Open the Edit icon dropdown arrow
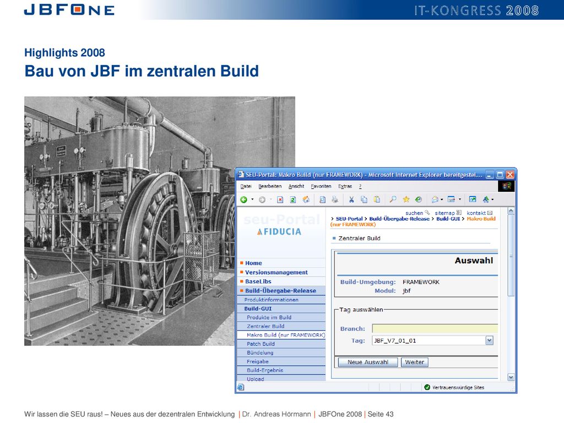Image resolution: width=564 pixels, height=423 pixels. coord(460,199)
